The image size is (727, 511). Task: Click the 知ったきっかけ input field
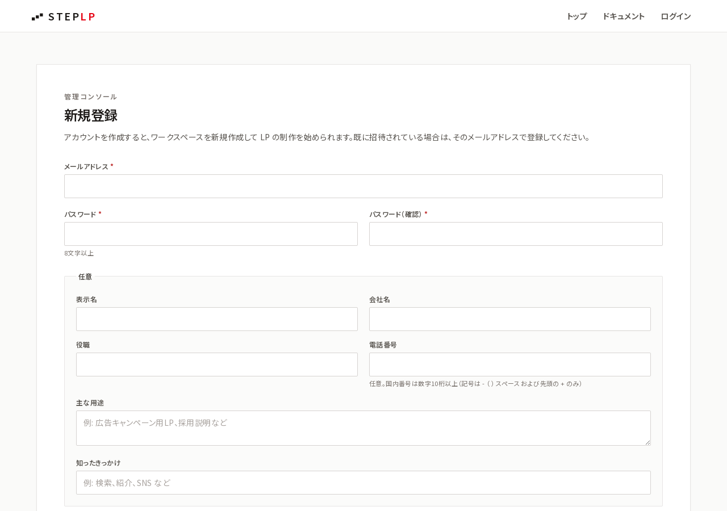click(363, 483)
